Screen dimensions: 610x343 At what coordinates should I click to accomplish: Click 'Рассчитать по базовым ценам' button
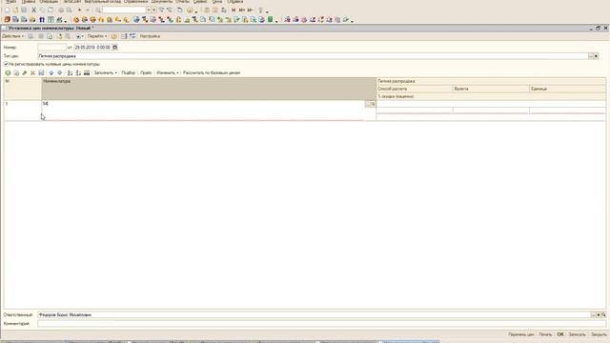coord(212,72)
